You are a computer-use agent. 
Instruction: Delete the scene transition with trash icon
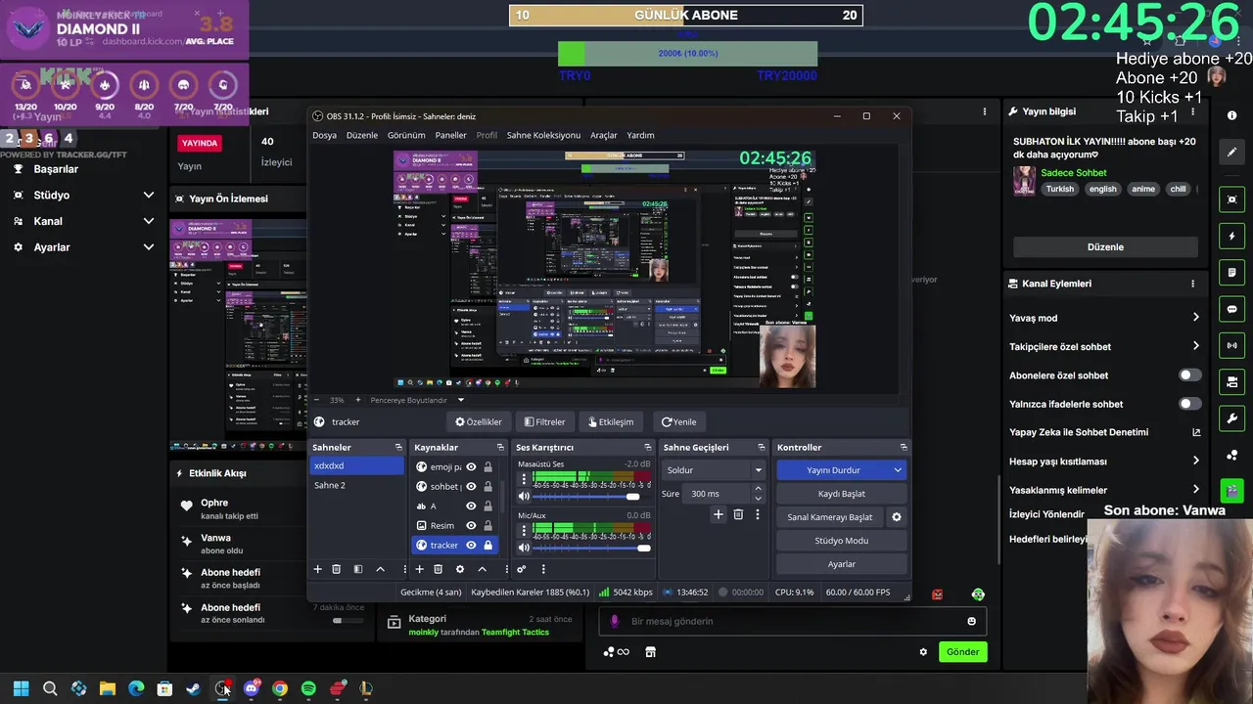pos(738,514)
